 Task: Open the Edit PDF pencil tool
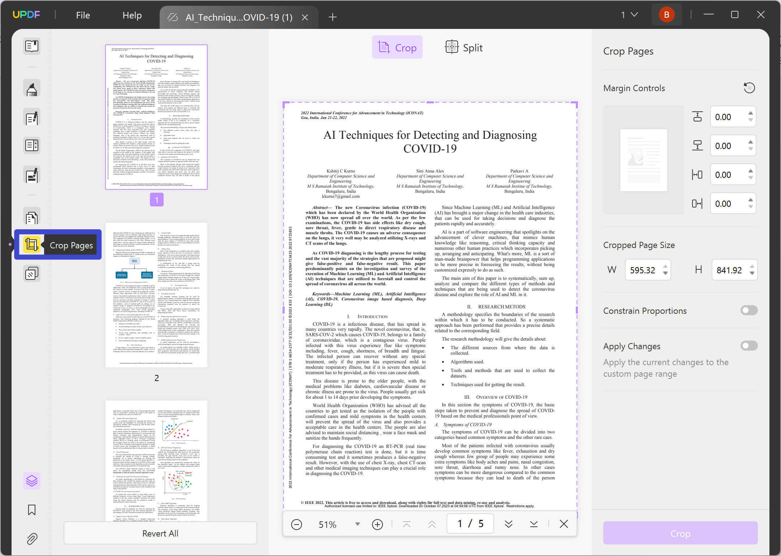pyautogui.click(x=32, y=117)
